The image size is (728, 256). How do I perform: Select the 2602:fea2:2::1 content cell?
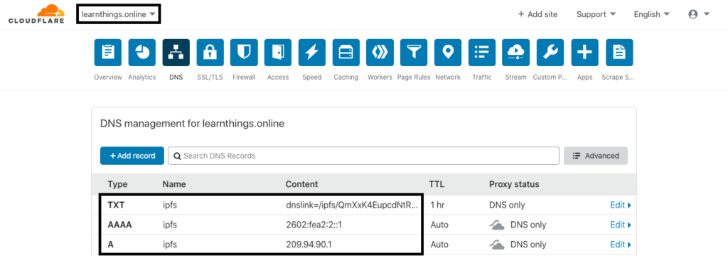pyautogui.click(x=314, y=225)
